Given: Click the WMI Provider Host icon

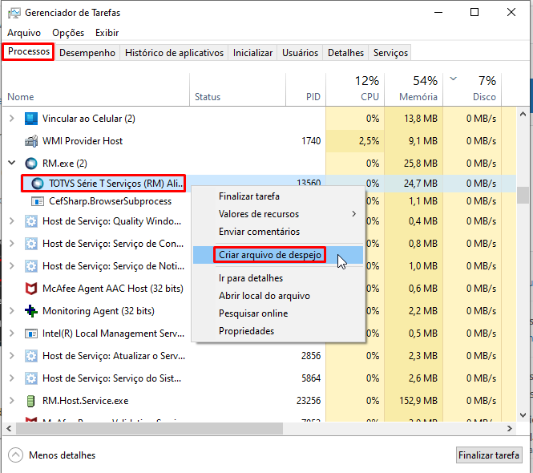Looking at the screenshot, I should tap(31, 140).
